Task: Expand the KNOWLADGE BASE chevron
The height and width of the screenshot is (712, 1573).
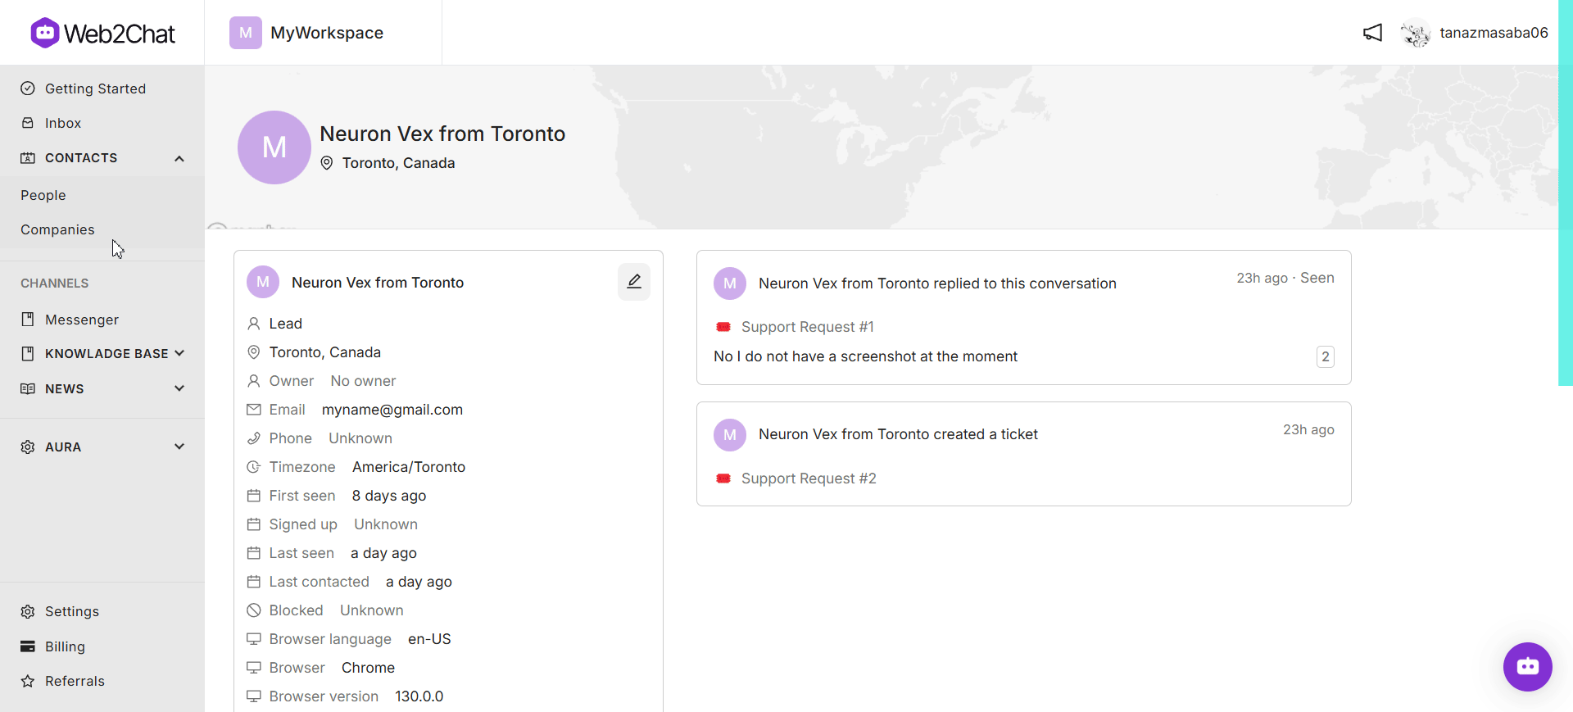Action: point(179,353)
